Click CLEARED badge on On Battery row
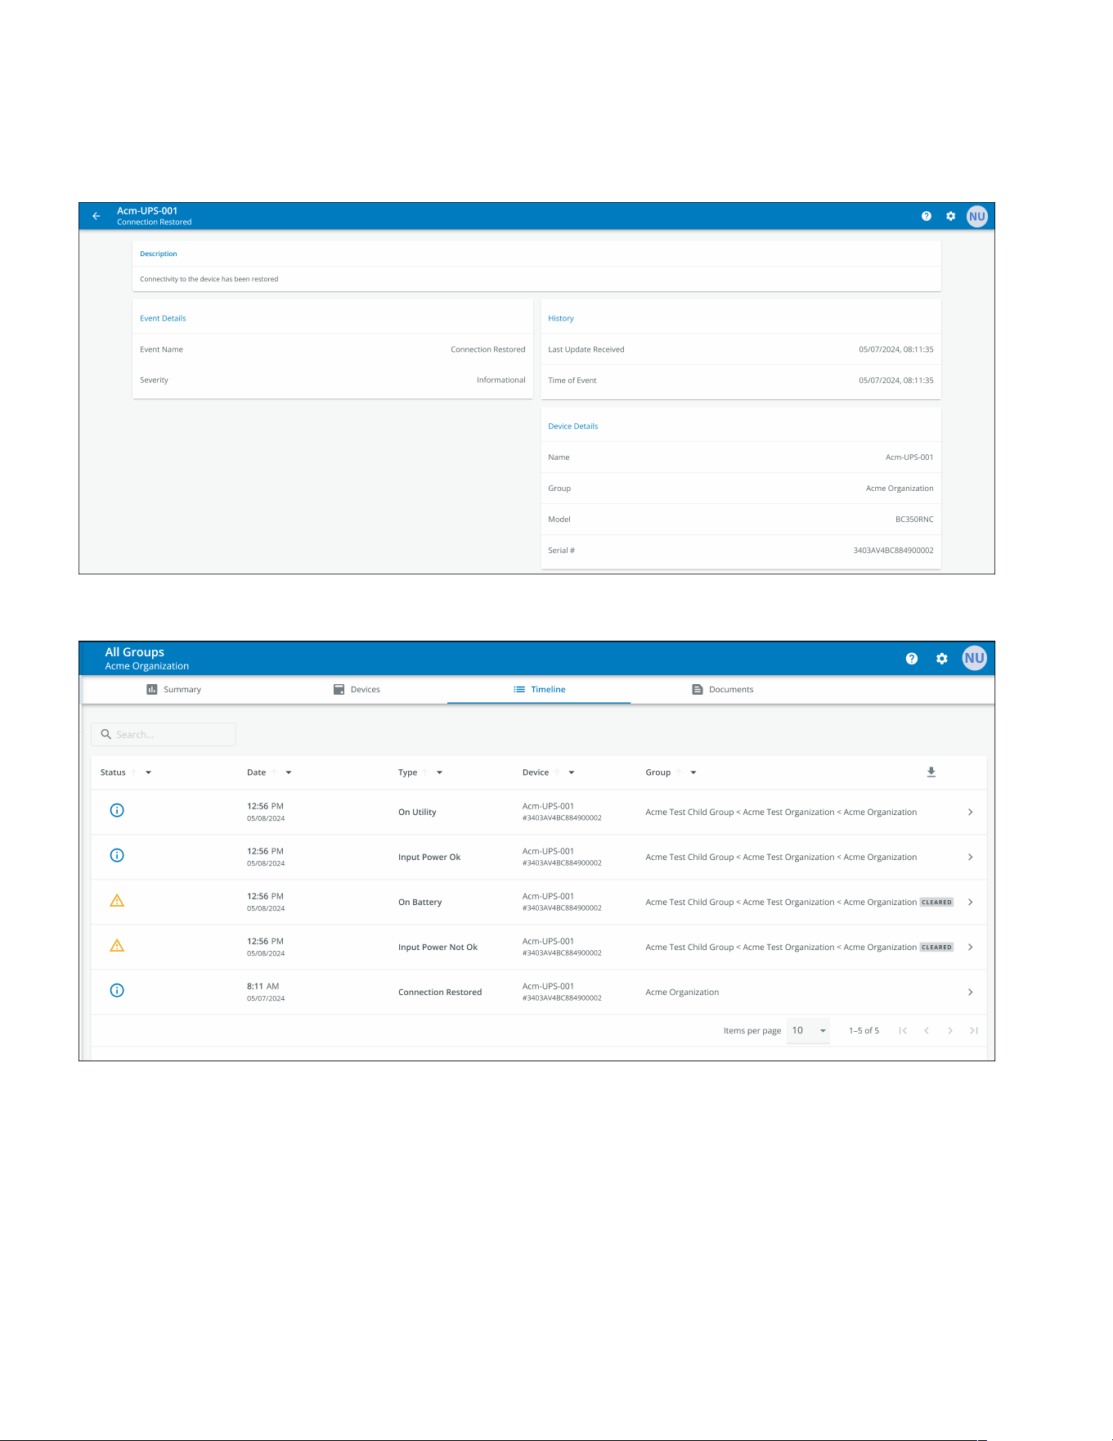This screenshot has width=1113, height=1441. (936, 902)
